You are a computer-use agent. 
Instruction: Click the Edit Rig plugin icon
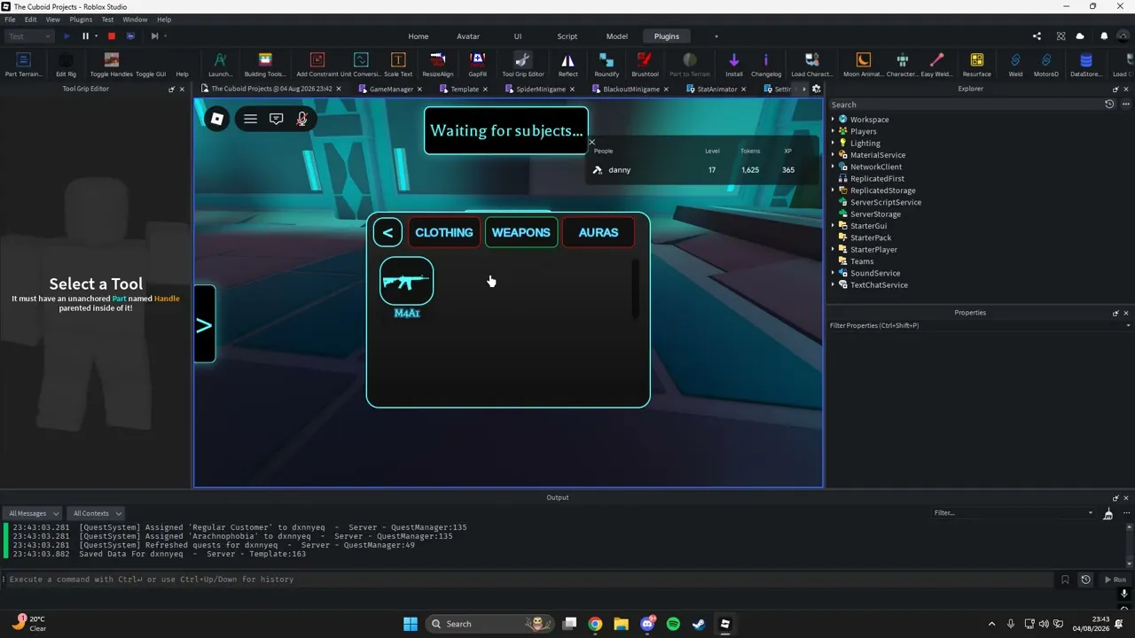click(66, 64)
